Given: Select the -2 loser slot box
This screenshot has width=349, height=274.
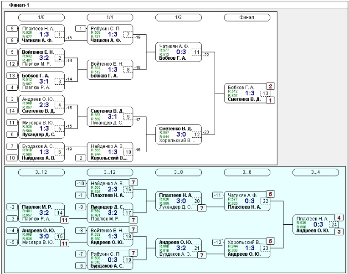Looking at the screenshot, I should point(12,207).
